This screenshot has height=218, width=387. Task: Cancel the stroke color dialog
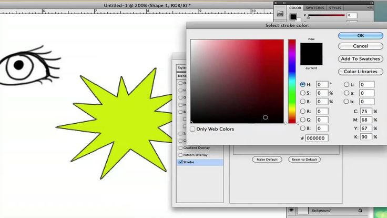tap(361, 46)
